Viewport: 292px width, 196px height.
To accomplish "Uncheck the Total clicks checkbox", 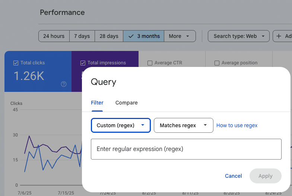I will click(x=16, y=63).
